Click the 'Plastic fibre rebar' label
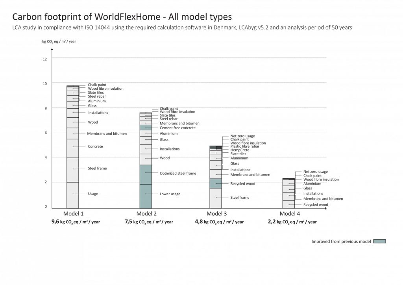 pyautogui.click(x=245, y=146)
